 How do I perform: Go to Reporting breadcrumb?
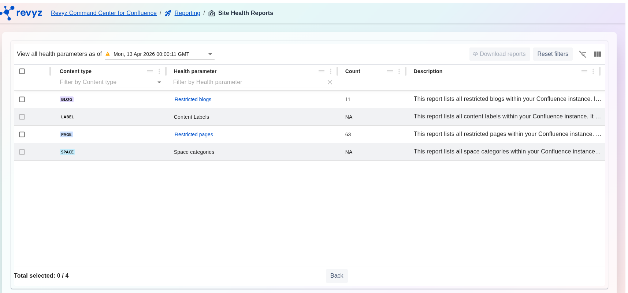(187, 13)
